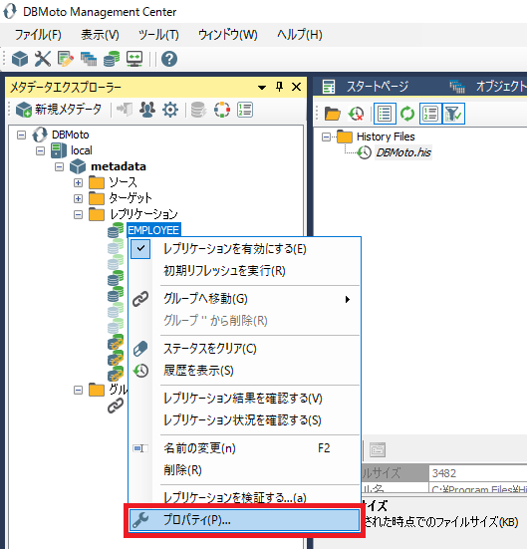Open プロパティ(P)... from context menu
527x549 pixels.
244,520
